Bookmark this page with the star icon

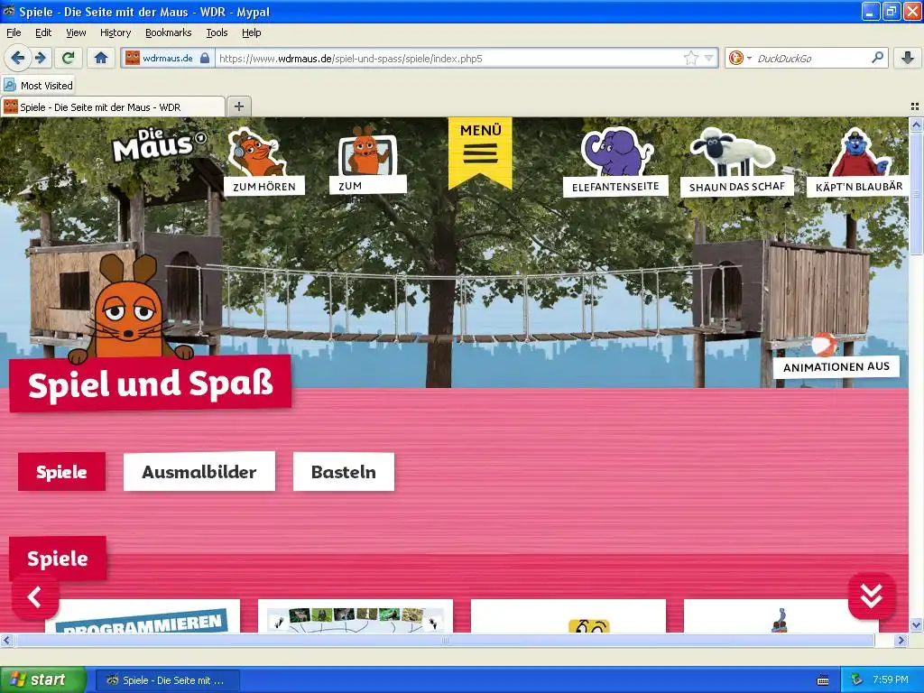[x=690, y=58]
